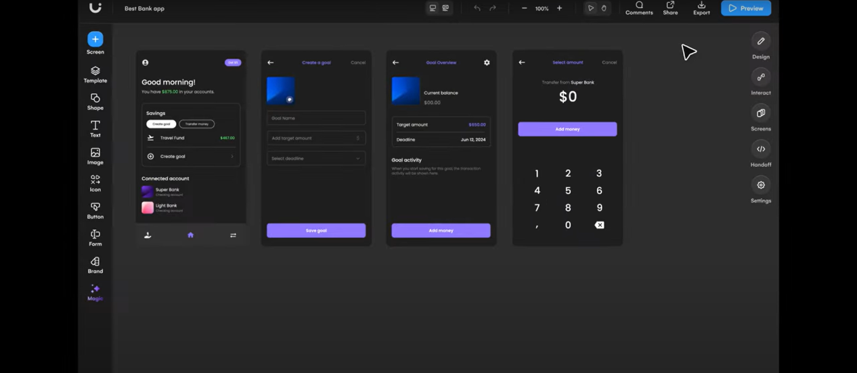Redo the last action

tap(493, 8)
